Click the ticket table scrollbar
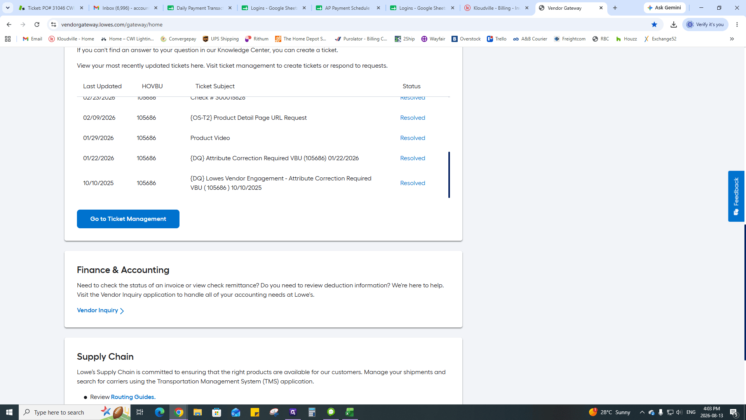Viewport: 746px width, 420px height. click(449, 175)
